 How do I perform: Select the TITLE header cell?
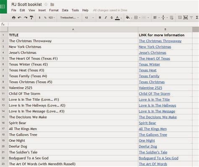pyautogui.click(x=73, y=35)
